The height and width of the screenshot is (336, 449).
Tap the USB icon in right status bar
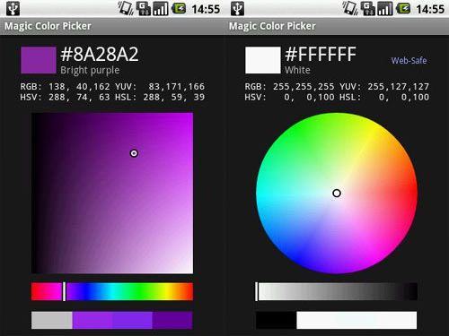coord(237,8)
